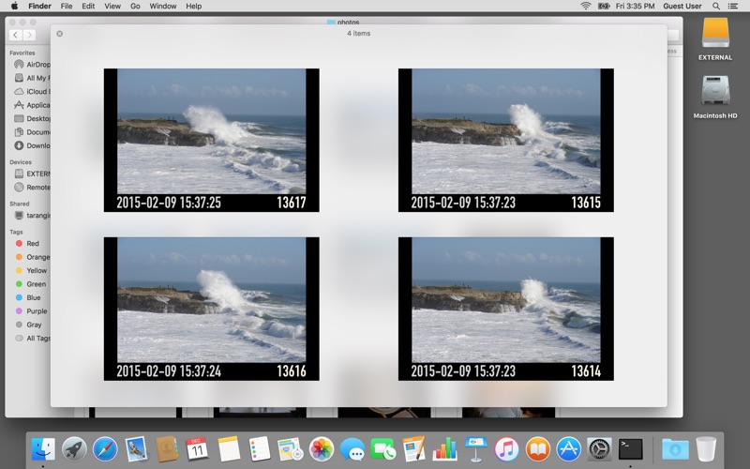Open Spotlight search magnifier icon
The width and height of the screenshot is (750, 469).
[x=716, y=6]
